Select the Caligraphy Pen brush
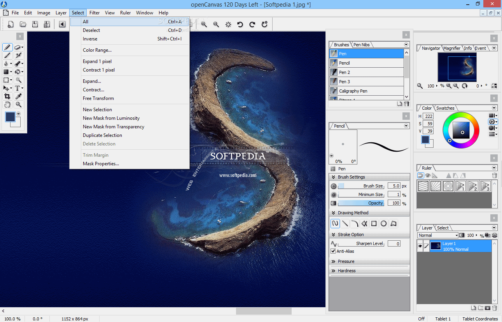The image size is (502, 322). [x=367, y=91]
